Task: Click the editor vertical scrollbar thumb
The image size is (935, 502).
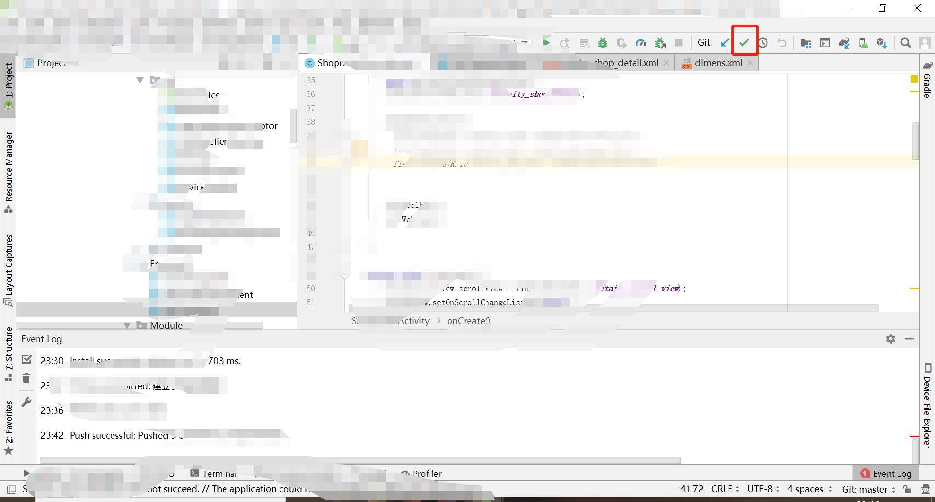Action: pos(916,140)
